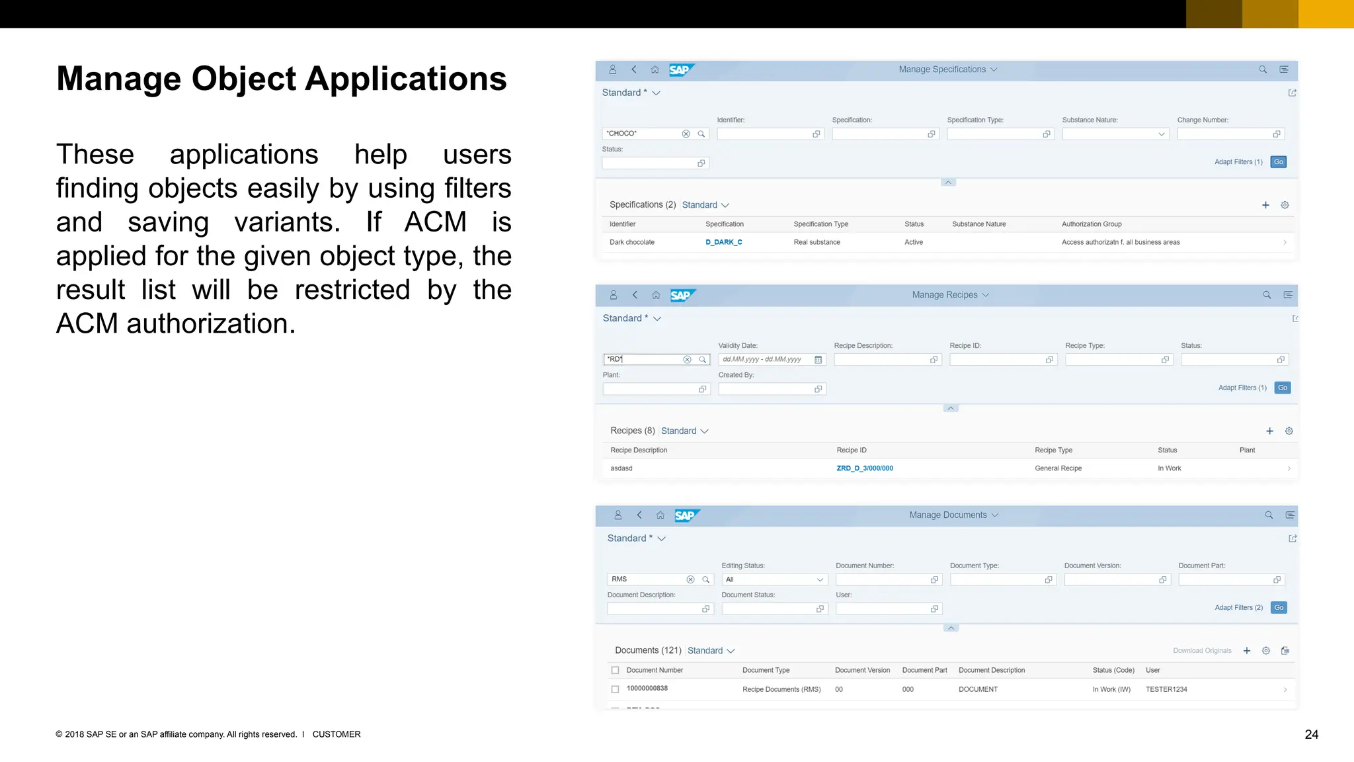Click Go in Manage Specifications
Image resolution: width=1354 pixels, height=762 pixels.
tap(1279, 162)
